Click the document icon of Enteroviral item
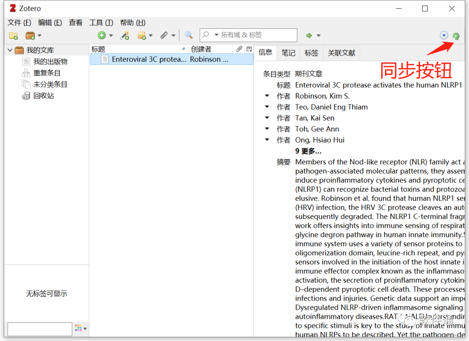 [x=105, y=59]
